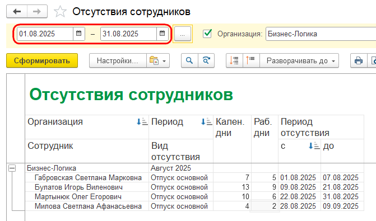This screenshot has width=376, height=221.
Task: Open the report variants dropdown icon
Action: 158,60
